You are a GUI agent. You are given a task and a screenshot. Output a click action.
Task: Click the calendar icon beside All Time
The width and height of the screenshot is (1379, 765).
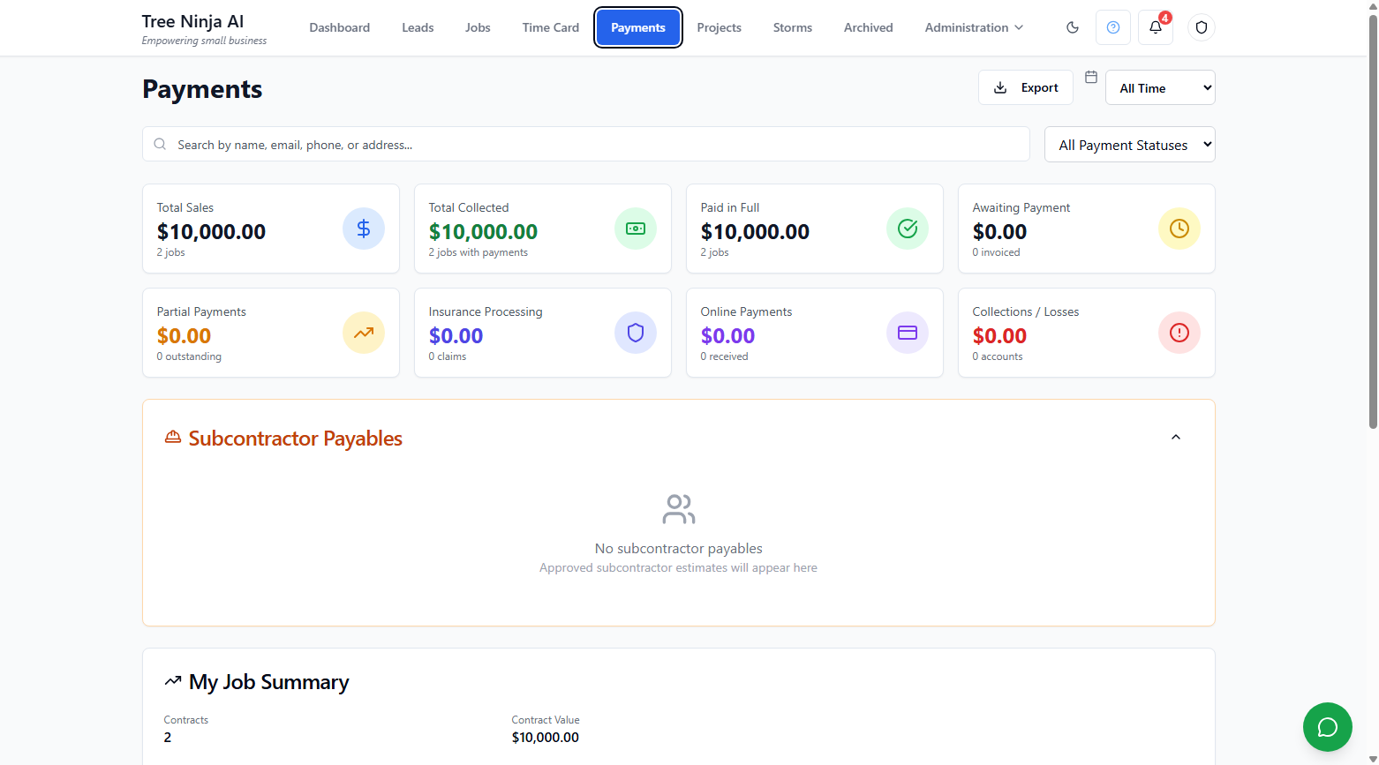(x=1091, y=78)
